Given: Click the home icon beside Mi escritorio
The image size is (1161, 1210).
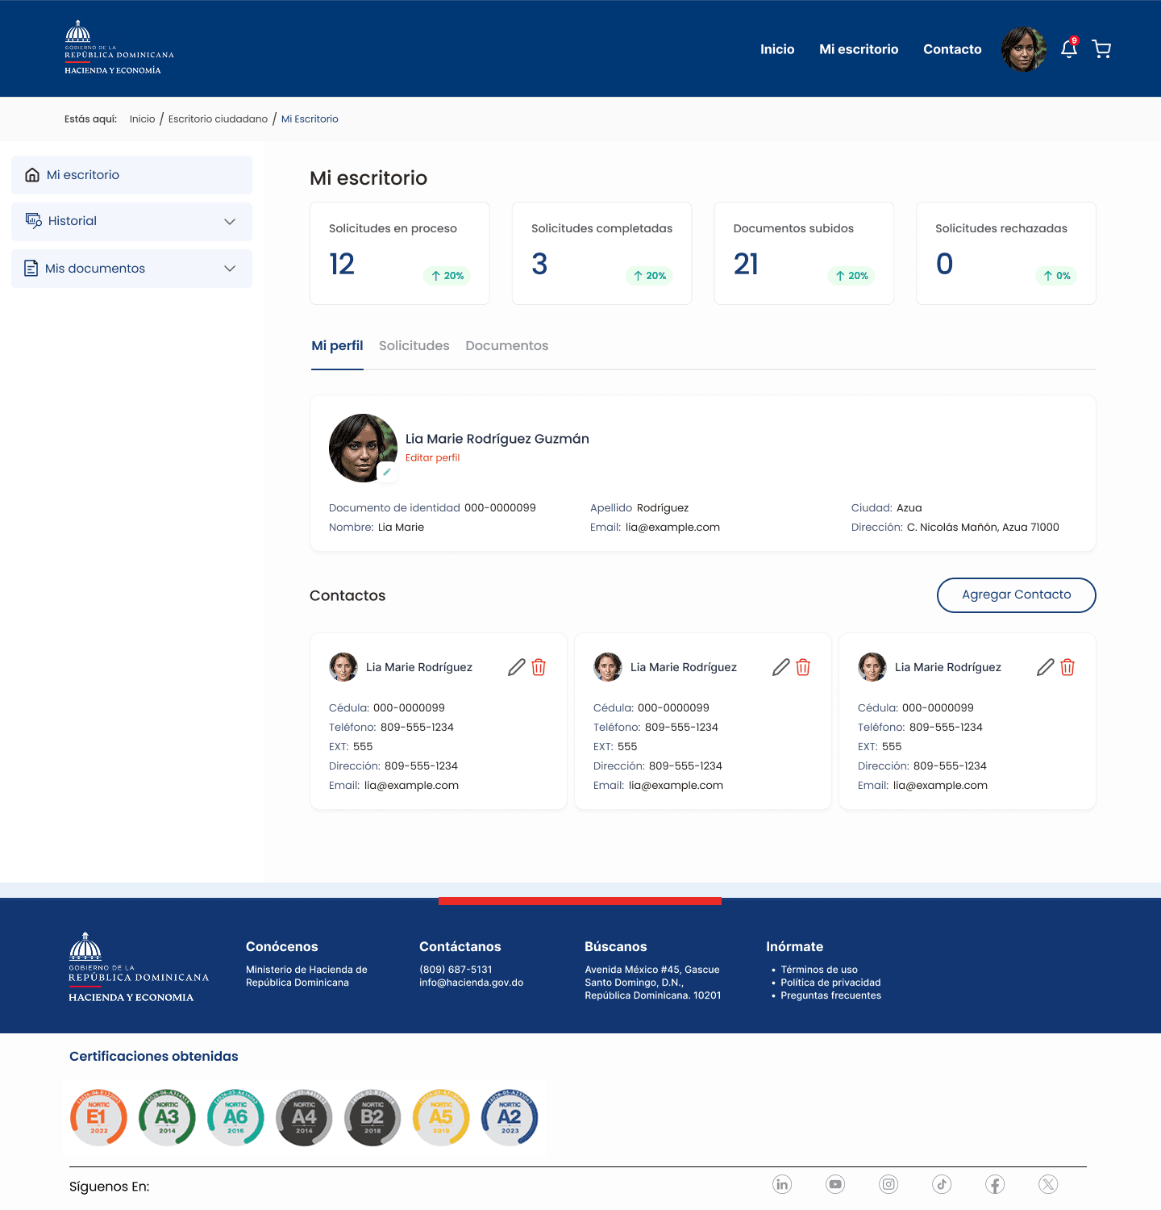Looking at the screenshot, I should [32, 175].
